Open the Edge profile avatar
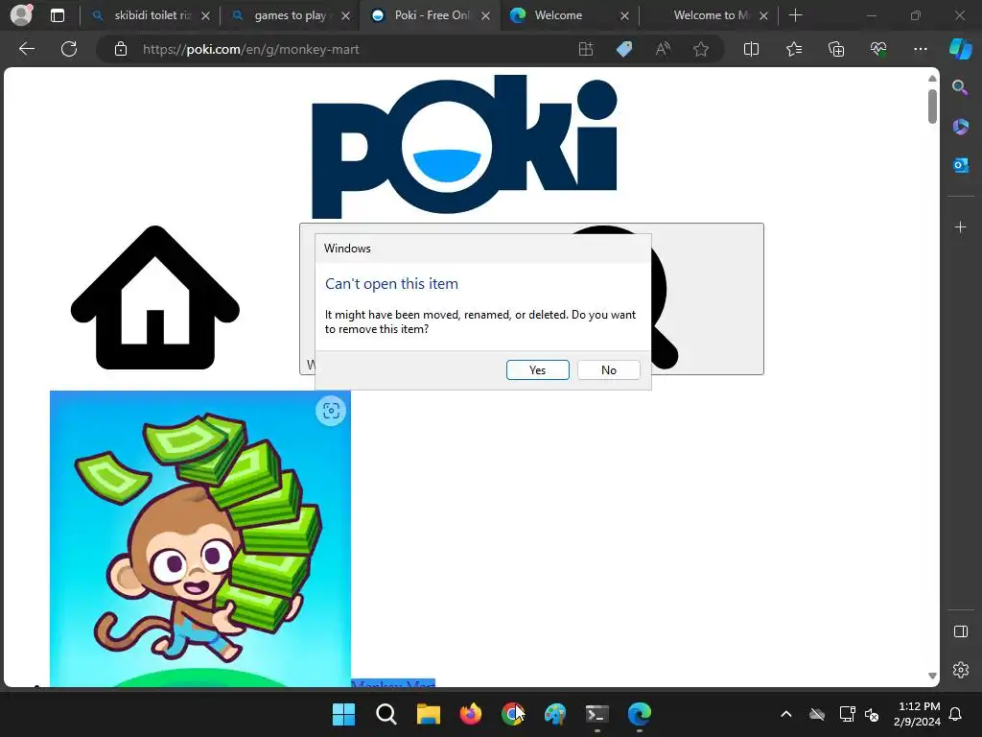Screen dimensions: 982x737 [21, 14]
